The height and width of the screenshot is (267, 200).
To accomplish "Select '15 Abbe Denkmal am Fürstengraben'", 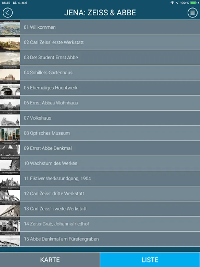I will 100,239.
